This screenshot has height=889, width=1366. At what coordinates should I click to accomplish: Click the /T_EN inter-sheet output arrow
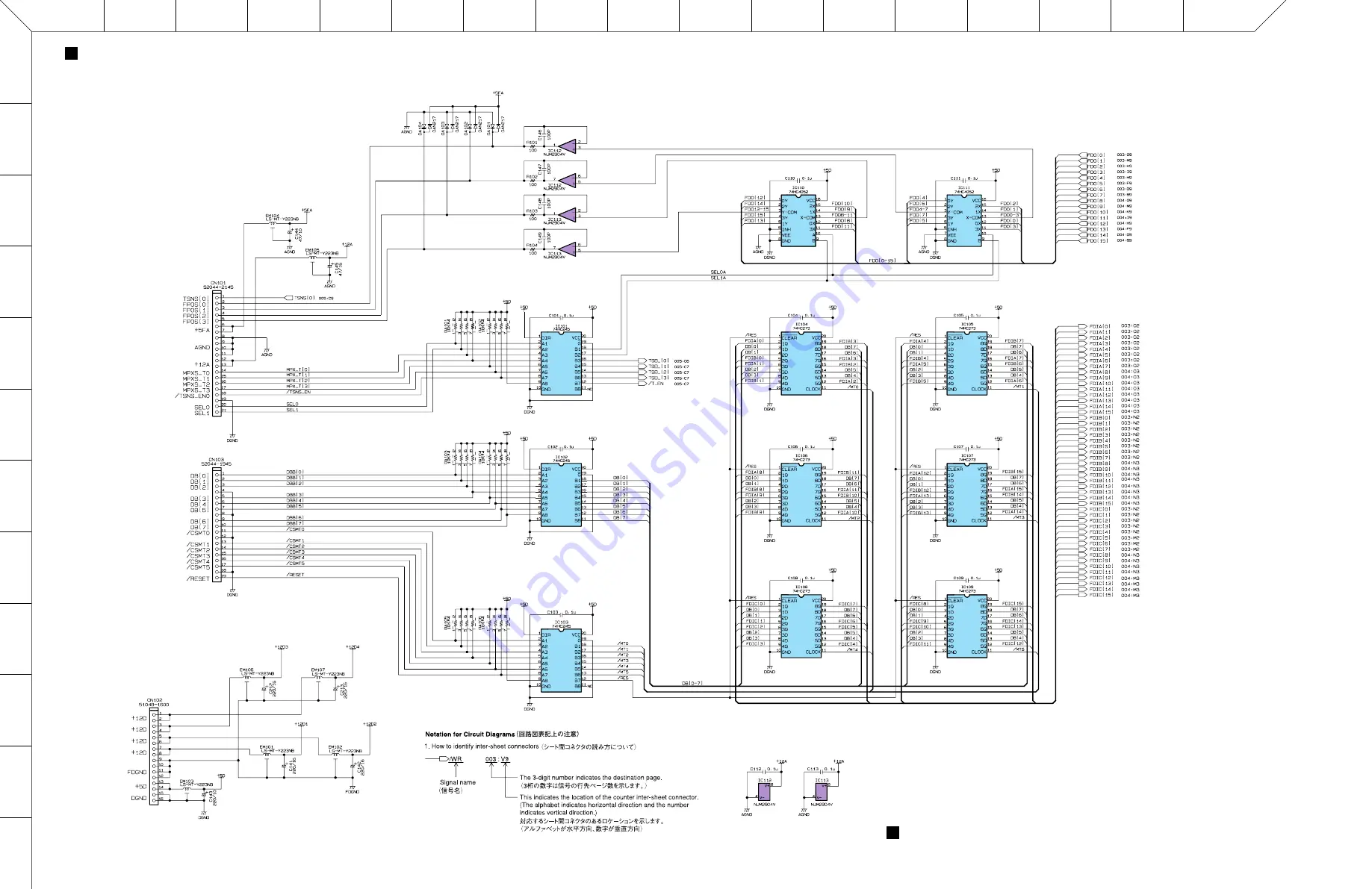[642, 384]
